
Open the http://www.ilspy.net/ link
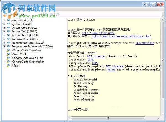point(98,33)
